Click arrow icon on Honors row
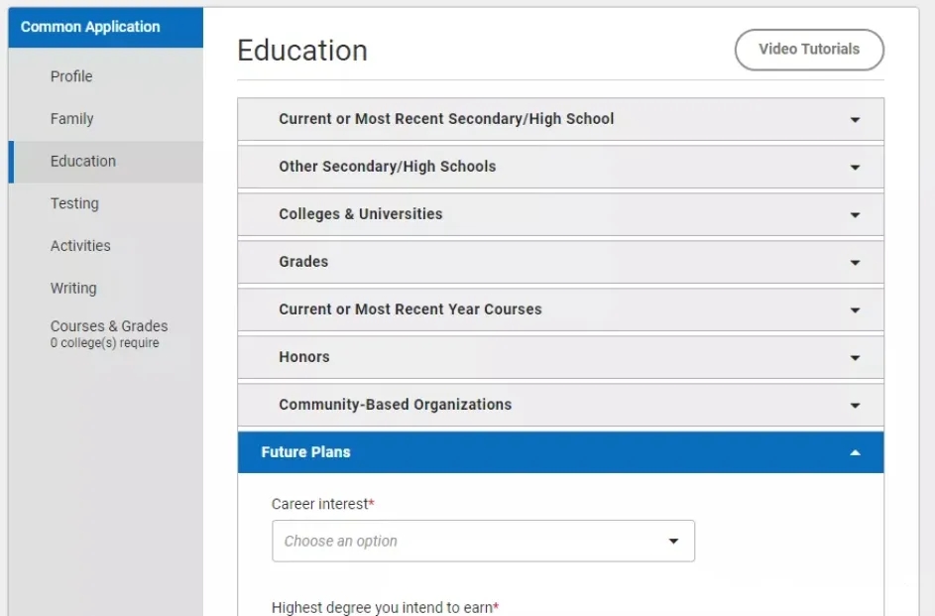Image resolution: width=935 pixels, height=616 pixels. [x=855, y=358]
